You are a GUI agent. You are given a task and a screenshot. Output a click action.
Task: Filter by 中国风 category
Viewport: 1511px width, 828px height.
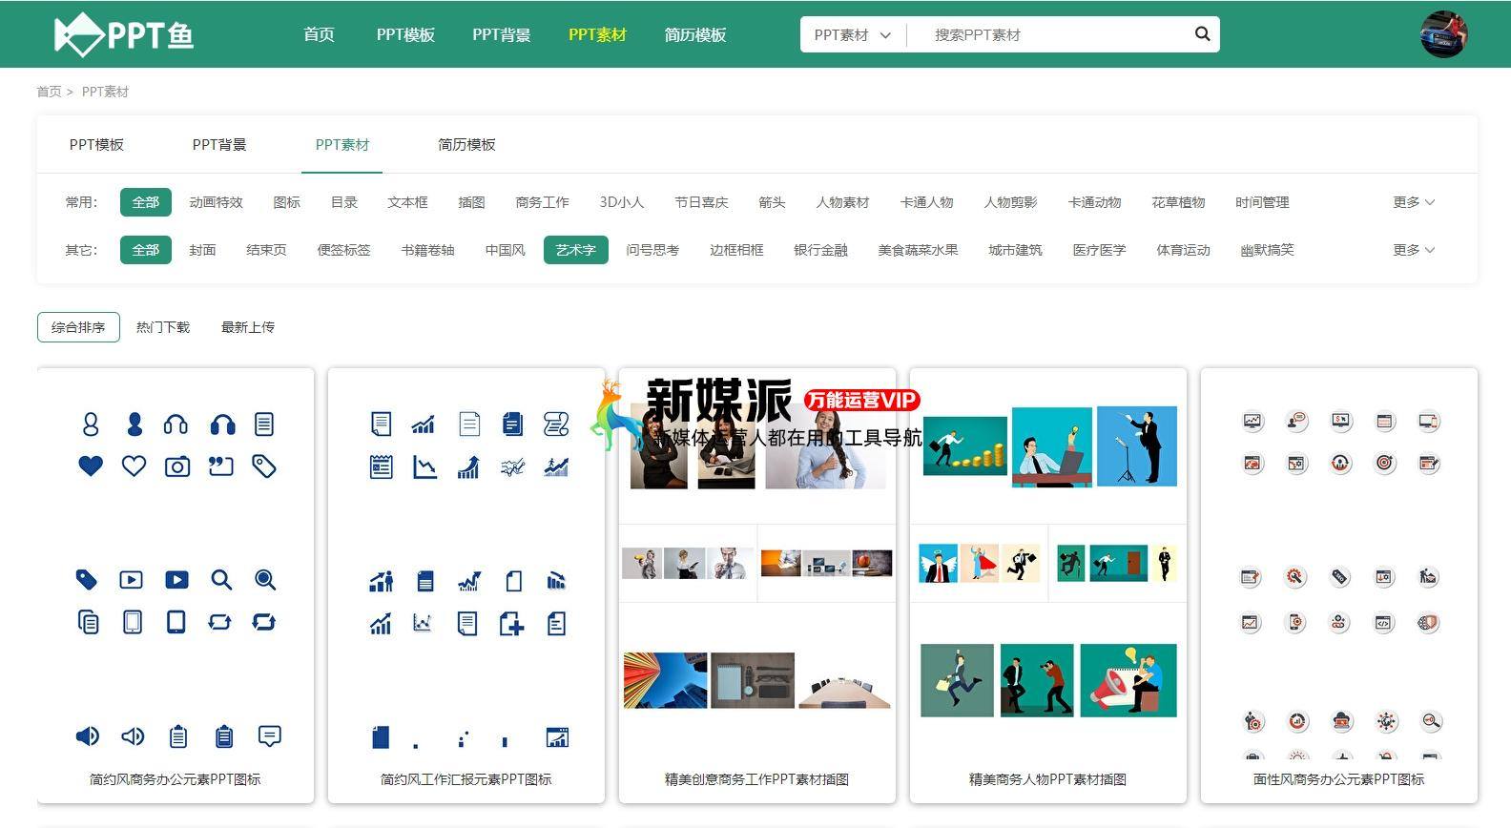click(505, 250)
